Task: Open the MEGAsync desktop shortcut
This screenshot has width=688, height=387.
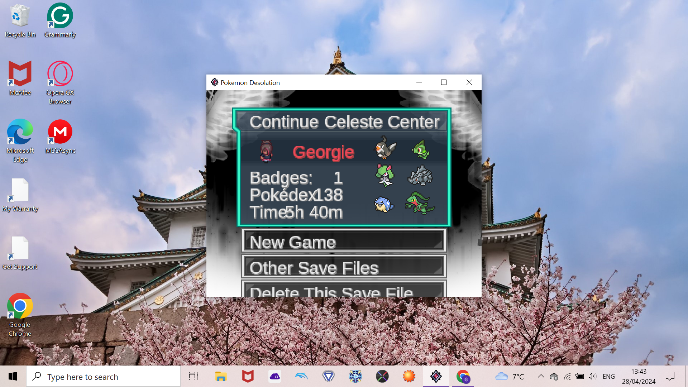Action: click(x=60, y=137)
